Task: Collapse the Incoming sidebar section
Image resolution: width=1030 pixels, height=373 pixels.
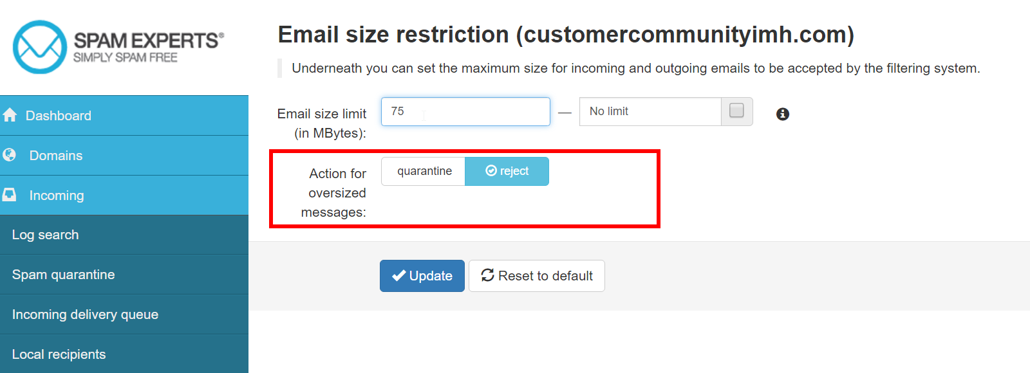Action: pyautogui.click(x=57, y=196)
